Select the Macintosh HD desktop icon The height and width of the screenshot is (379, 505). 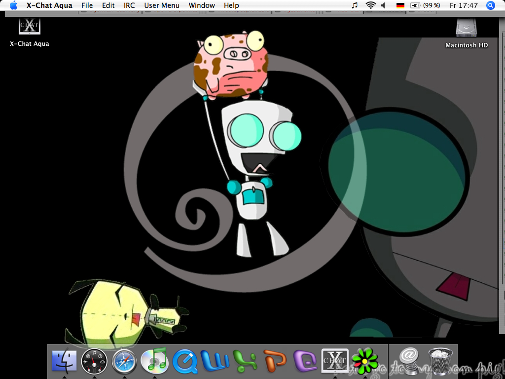(466, 33)
